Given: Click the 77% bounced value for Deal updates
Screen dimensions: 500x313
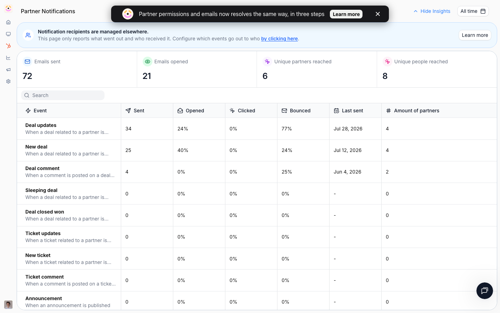Looking at the screenshot, I should [287, 129].
